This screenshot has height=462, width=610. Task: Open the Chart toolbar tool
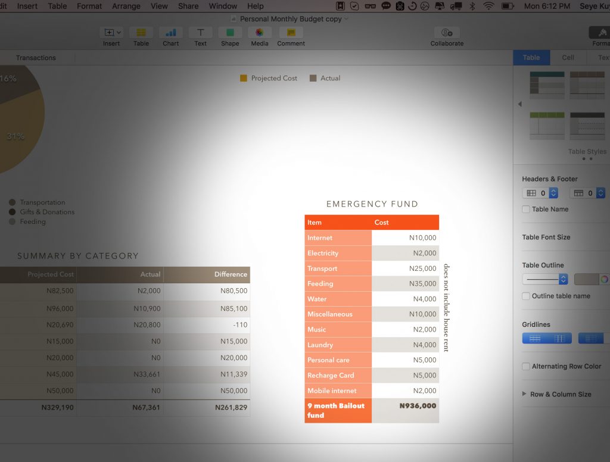(171, 33)
